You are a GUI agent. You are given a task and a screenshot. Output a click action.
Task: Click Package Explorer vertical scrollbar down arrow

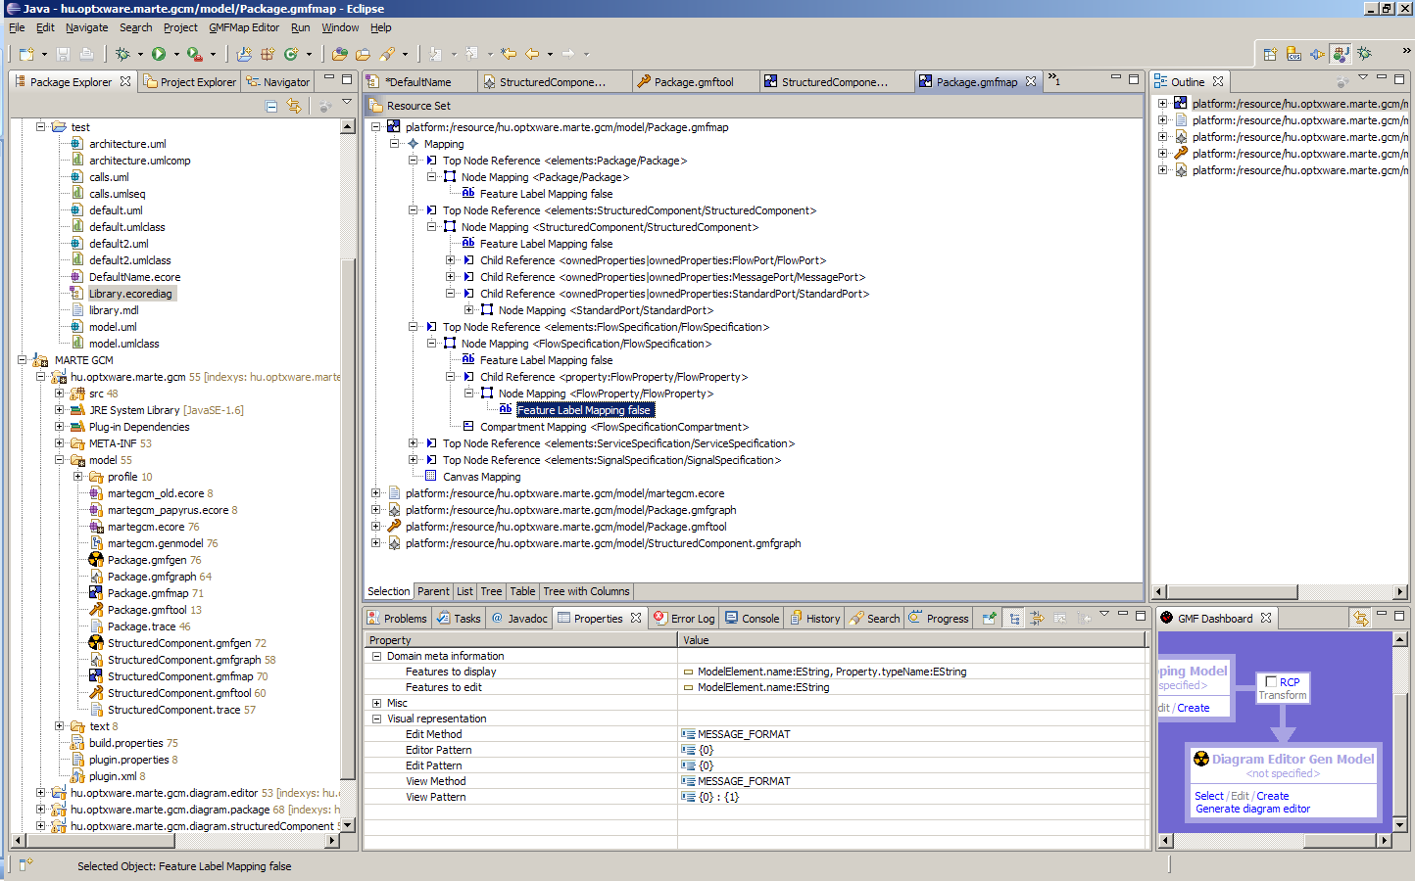pos(347,825)
